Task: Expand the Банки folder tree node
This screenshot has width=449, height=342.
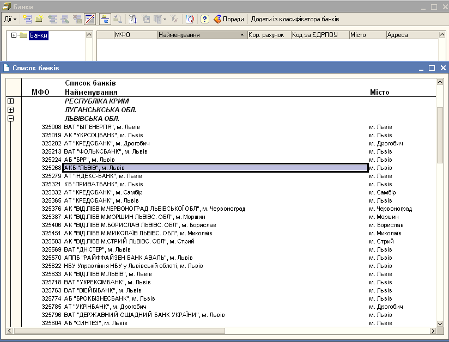Action: pos(14,35)
